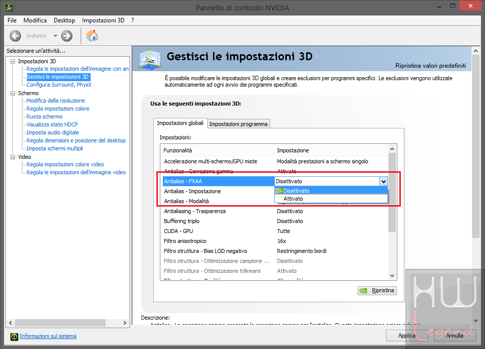Open Configura Surround, PhysX
This screenshot has height=349, width=485.
[x=59, y=85]
